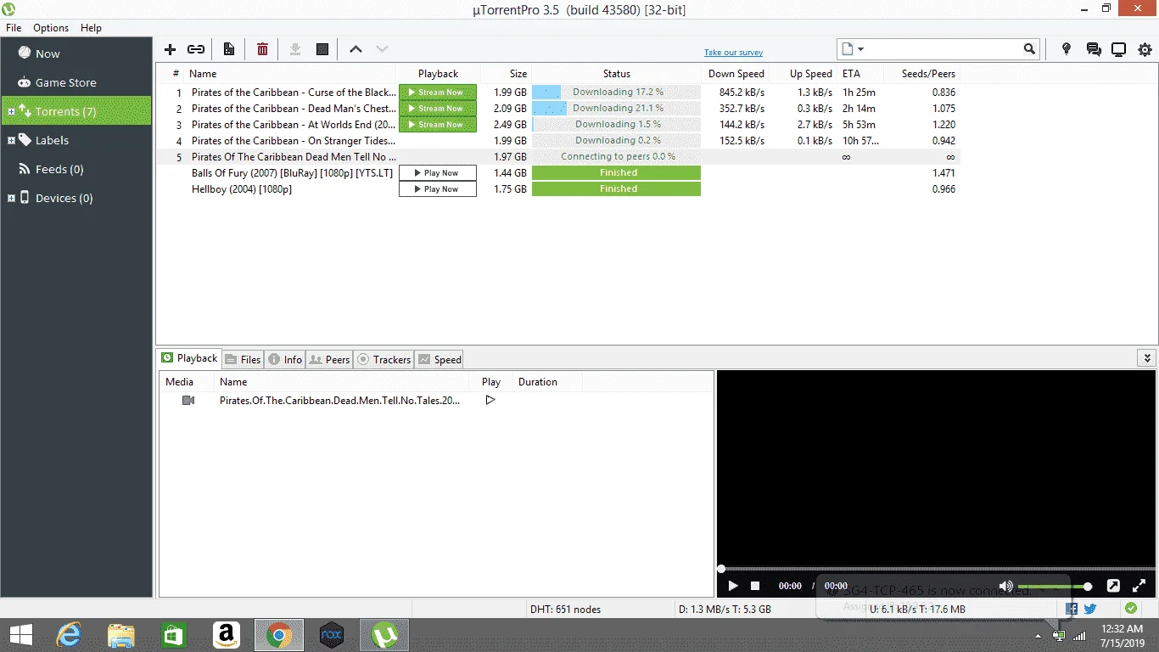Click the play triangle for Dead Men Tell No Tales file
1159x652 pixels.
coord(490,400)
